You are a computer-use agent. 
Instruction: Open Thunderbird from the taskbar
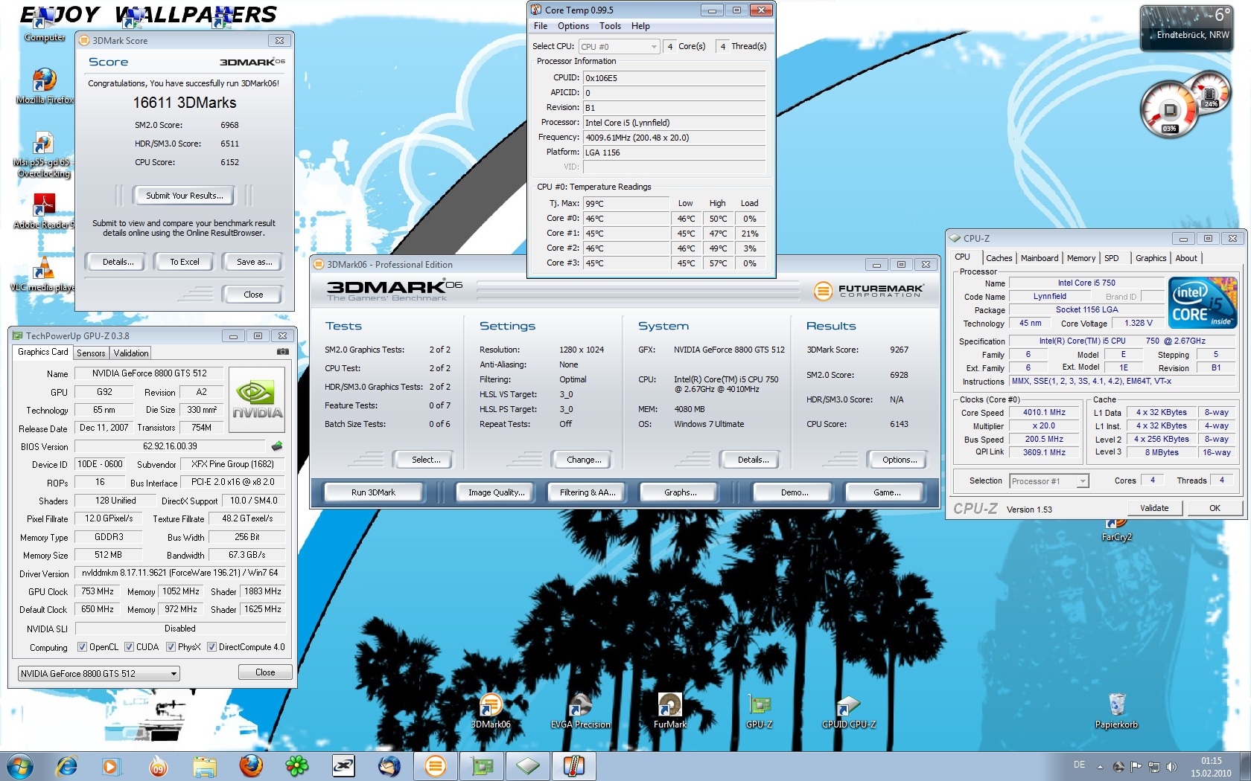[389, 766]
